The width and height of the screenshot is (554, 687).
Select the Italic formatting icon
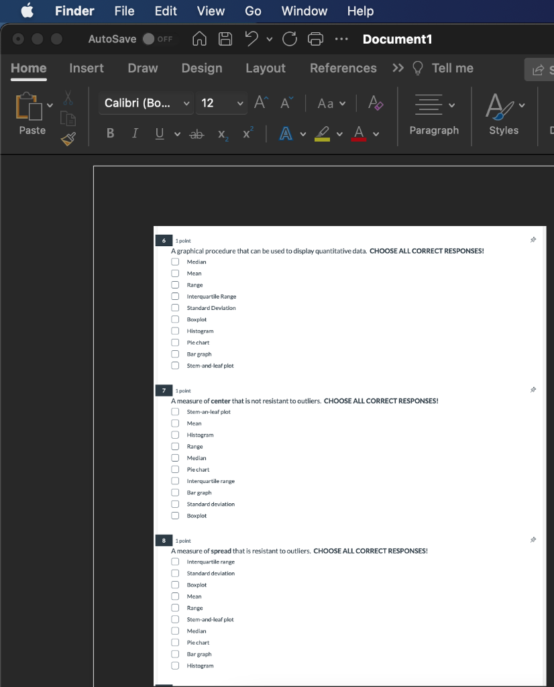(x=134, y=133)
